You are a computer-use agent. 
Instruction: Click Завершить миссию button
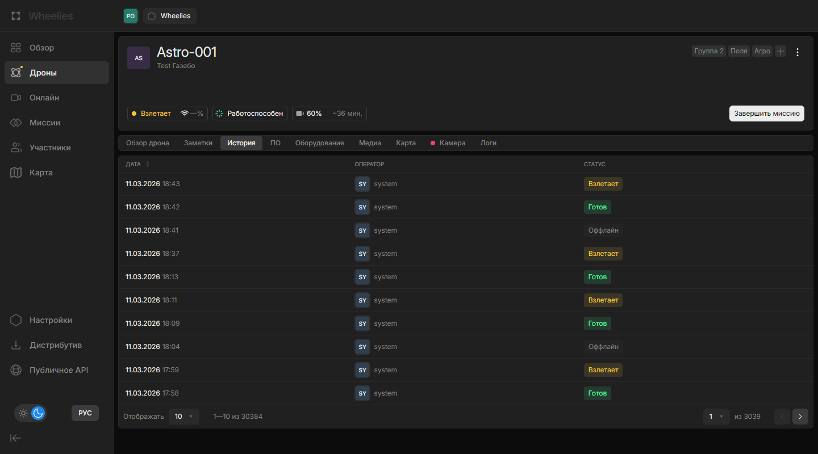[766, 113]
